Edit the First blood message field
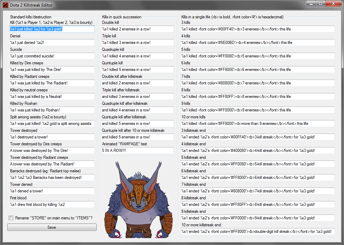Screen dimensions: 344x245 [52, 205]
